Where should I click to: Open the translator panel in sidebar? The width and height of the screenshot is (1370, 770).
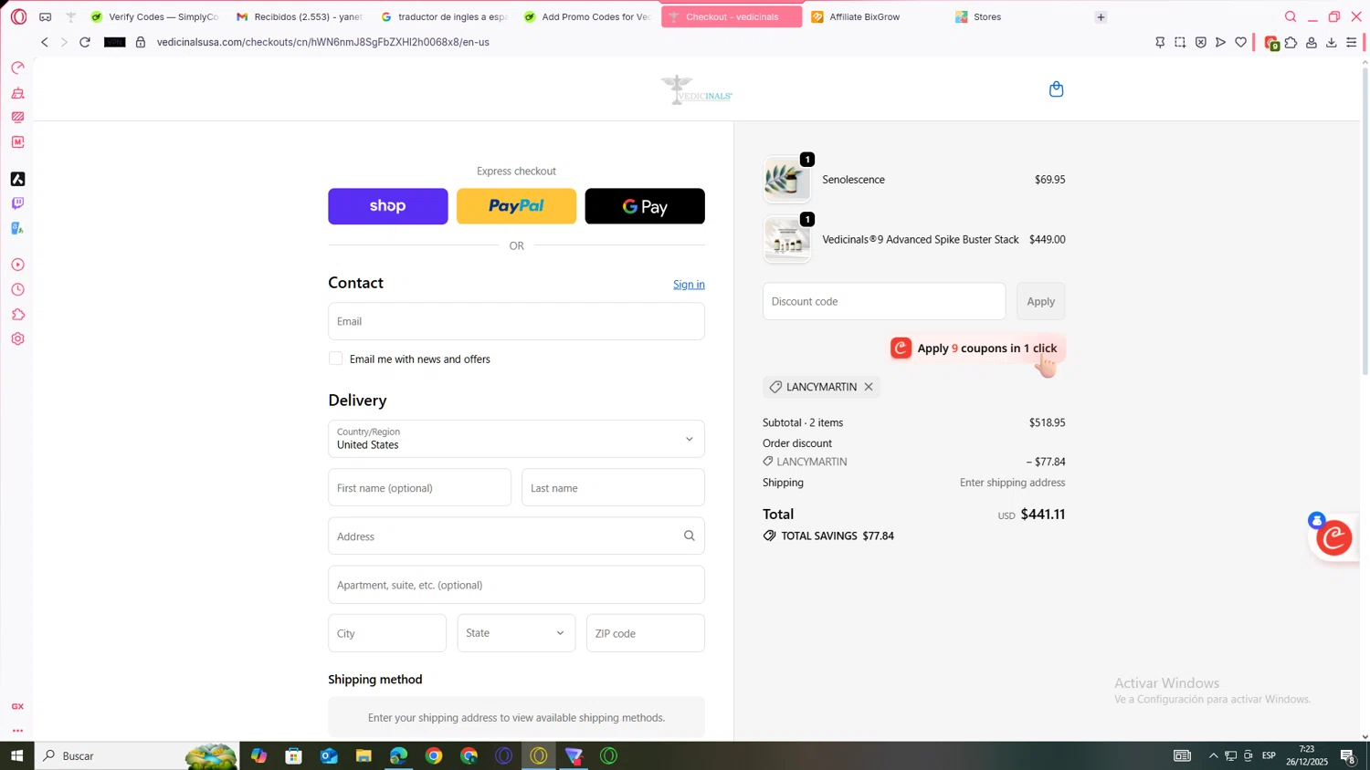[17, 228]
